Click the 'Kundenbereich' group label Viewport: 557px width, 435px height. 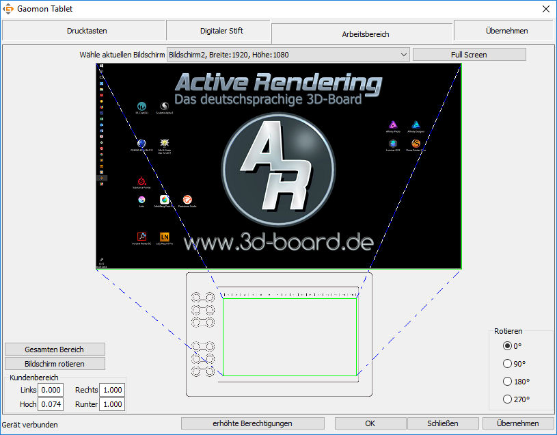[33, 378]
